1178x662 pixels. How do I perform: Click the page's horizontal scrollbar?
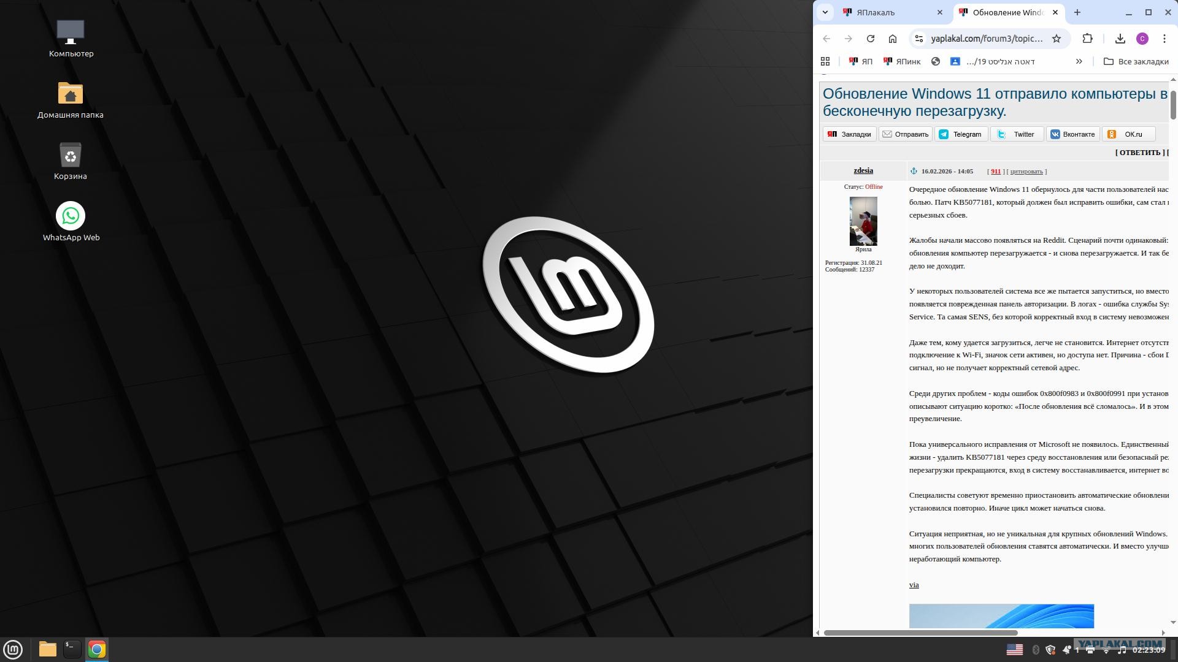[920, 633]
